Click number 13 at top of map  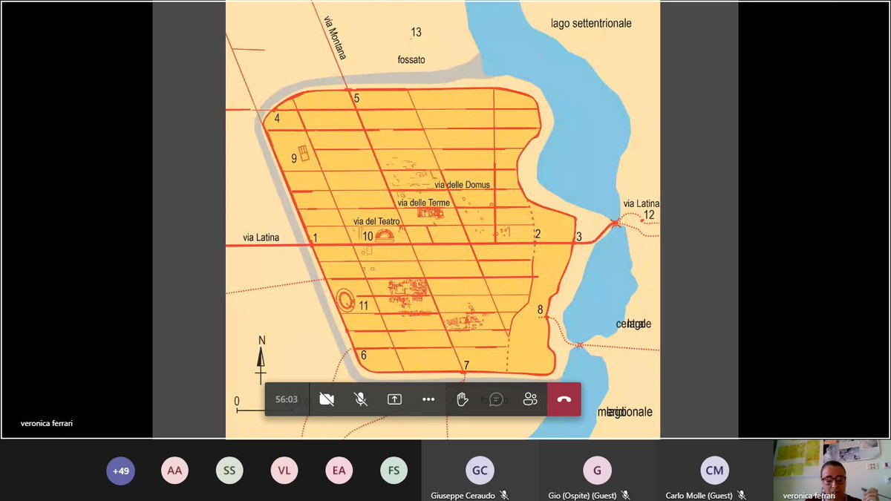[416, 32]
